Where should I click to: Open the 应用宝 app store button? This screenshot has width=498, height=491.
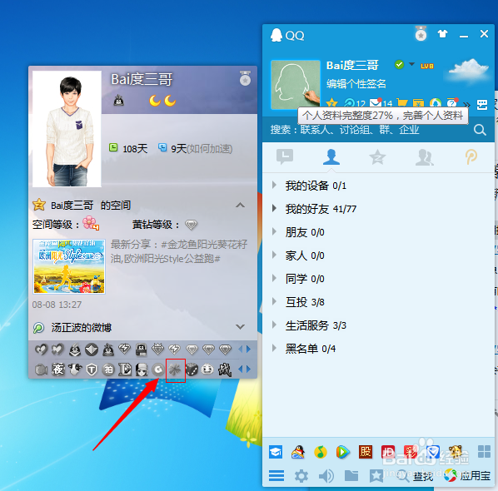coord(467,476)
